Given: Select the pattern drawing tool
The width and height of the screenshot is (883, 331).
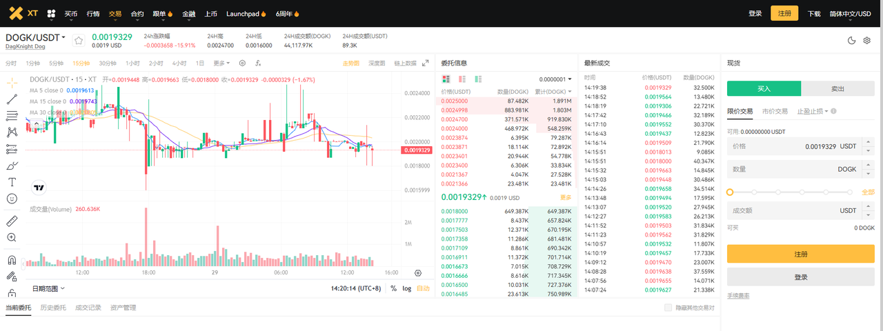Looking at the screenshot, I should point(12,132).
